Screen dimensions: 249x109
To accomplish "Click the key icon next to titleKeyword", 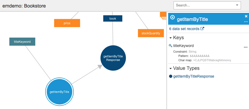I will click(171, 46).
